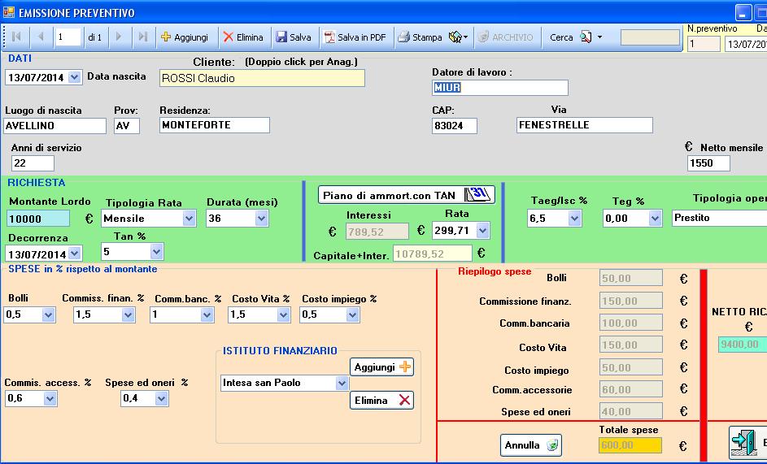This screenshot has width=767, height=464.
Task: Click the Netto mensile field
Action: (708, 163)
